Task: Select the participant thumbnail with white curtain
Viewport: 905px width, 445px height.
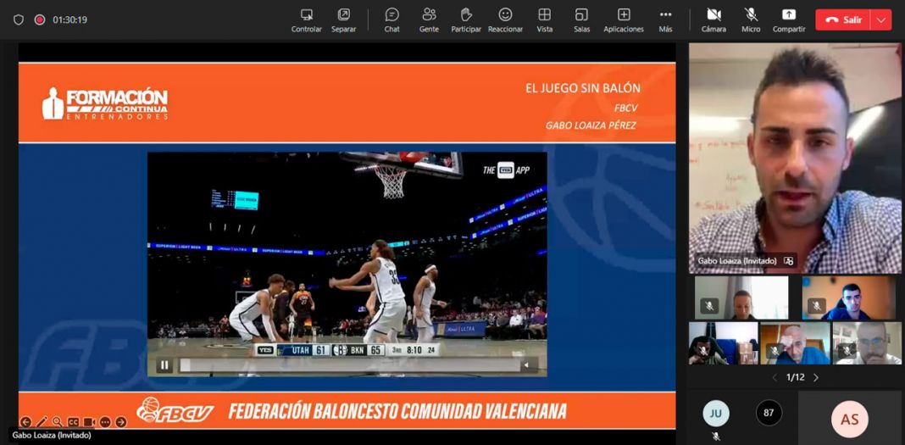Action: coord(741,298)
